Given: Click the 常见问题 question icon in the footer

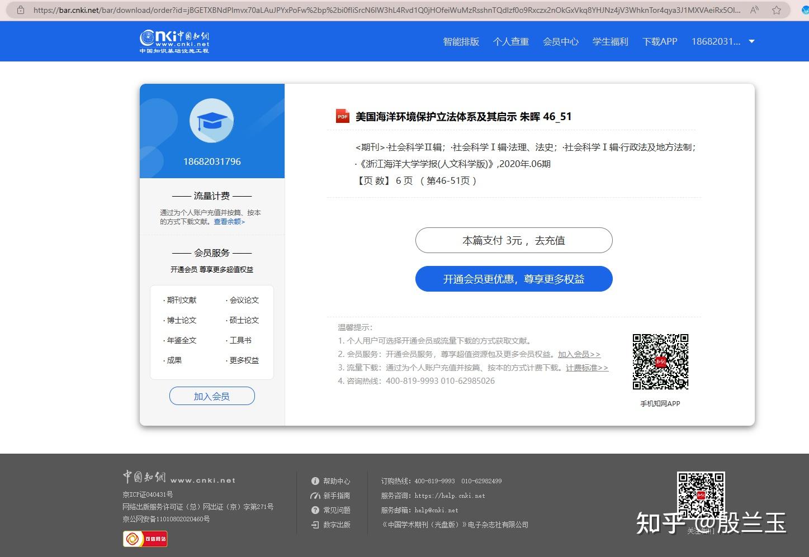Looking at the screenshot, I should pyautogui.click(x=315, y=510).
